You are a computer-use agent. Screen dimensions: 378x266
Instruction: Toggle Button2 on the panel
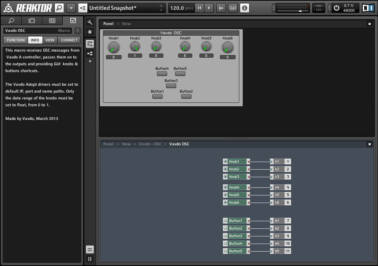[x=186, y=96]
